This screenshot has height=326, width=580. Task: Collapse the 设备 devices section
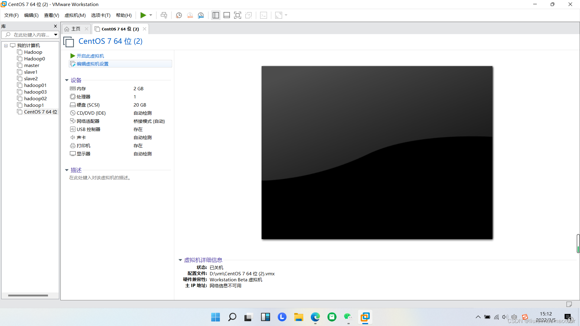67,80
